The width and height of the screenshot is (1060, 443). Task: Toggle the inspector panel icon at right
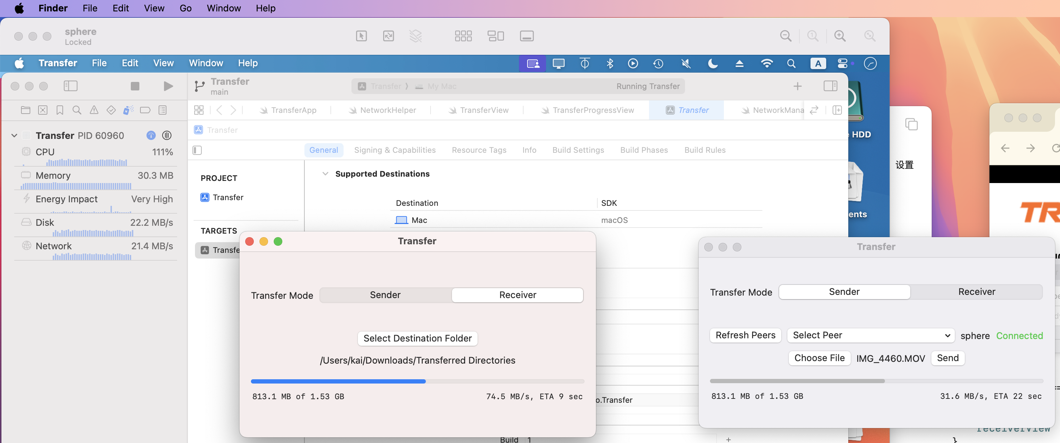coord(830,86)
